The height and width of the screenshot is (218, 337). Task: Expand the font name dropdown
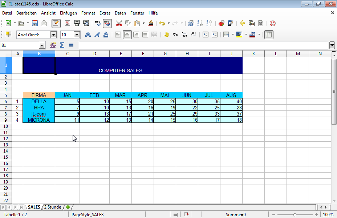point(53,35)
